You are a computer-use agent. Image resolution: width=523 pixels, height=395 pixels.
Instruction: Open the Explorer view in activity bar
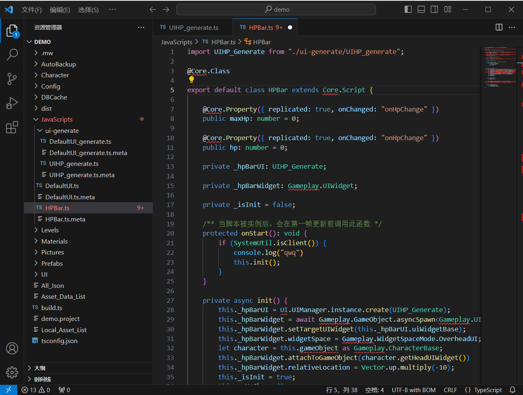pyautogui.click(x=12, y=31)
